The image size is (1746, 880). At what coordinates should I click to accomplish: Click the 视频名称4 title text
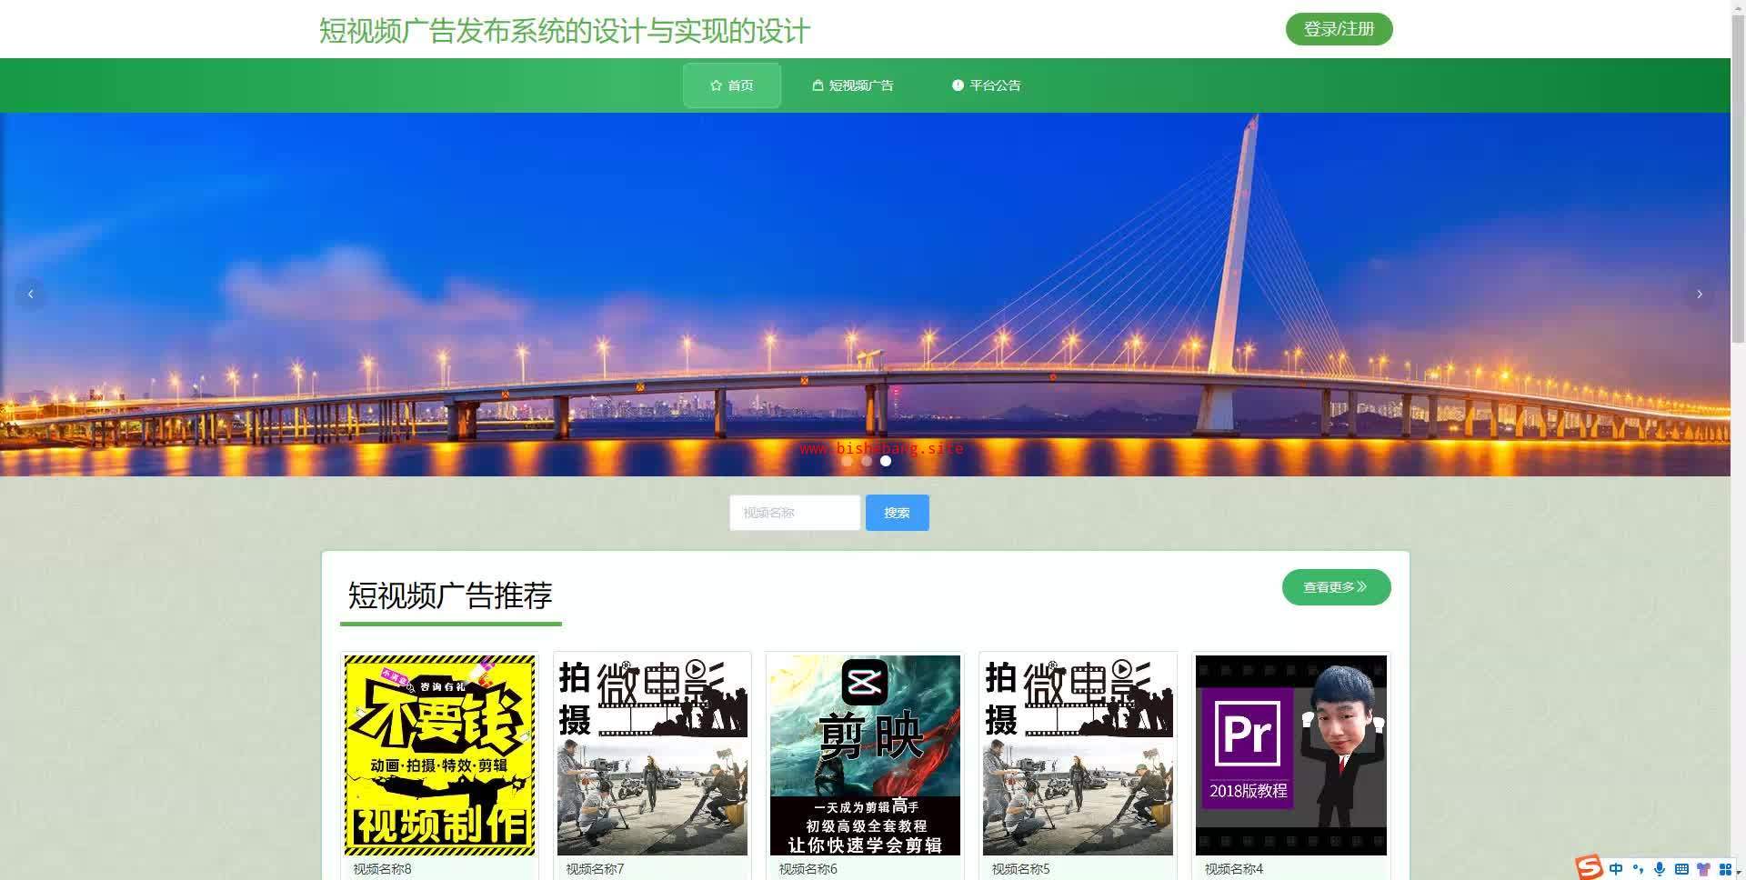1234,869
